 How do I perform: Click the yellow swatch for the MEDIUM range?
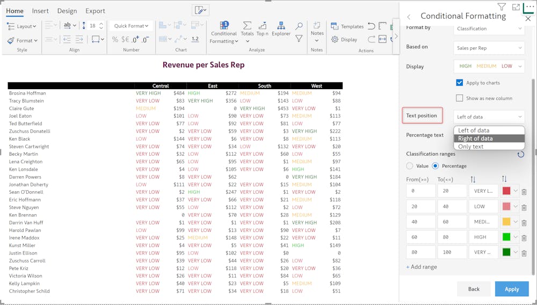[x=506, y=222]
